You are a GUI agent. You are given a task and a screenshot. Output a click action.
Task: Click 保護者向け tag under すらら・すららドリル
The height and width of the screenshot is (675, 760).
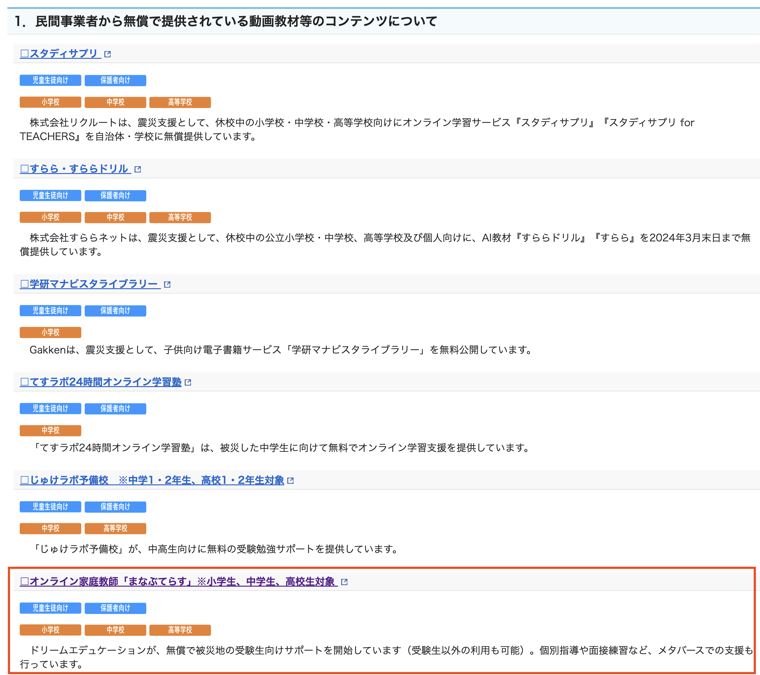click(115, 196)
